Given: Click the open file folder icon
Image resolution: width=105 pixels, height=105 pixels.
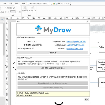Looking at the screenshot, I should (x=54, y=4).
